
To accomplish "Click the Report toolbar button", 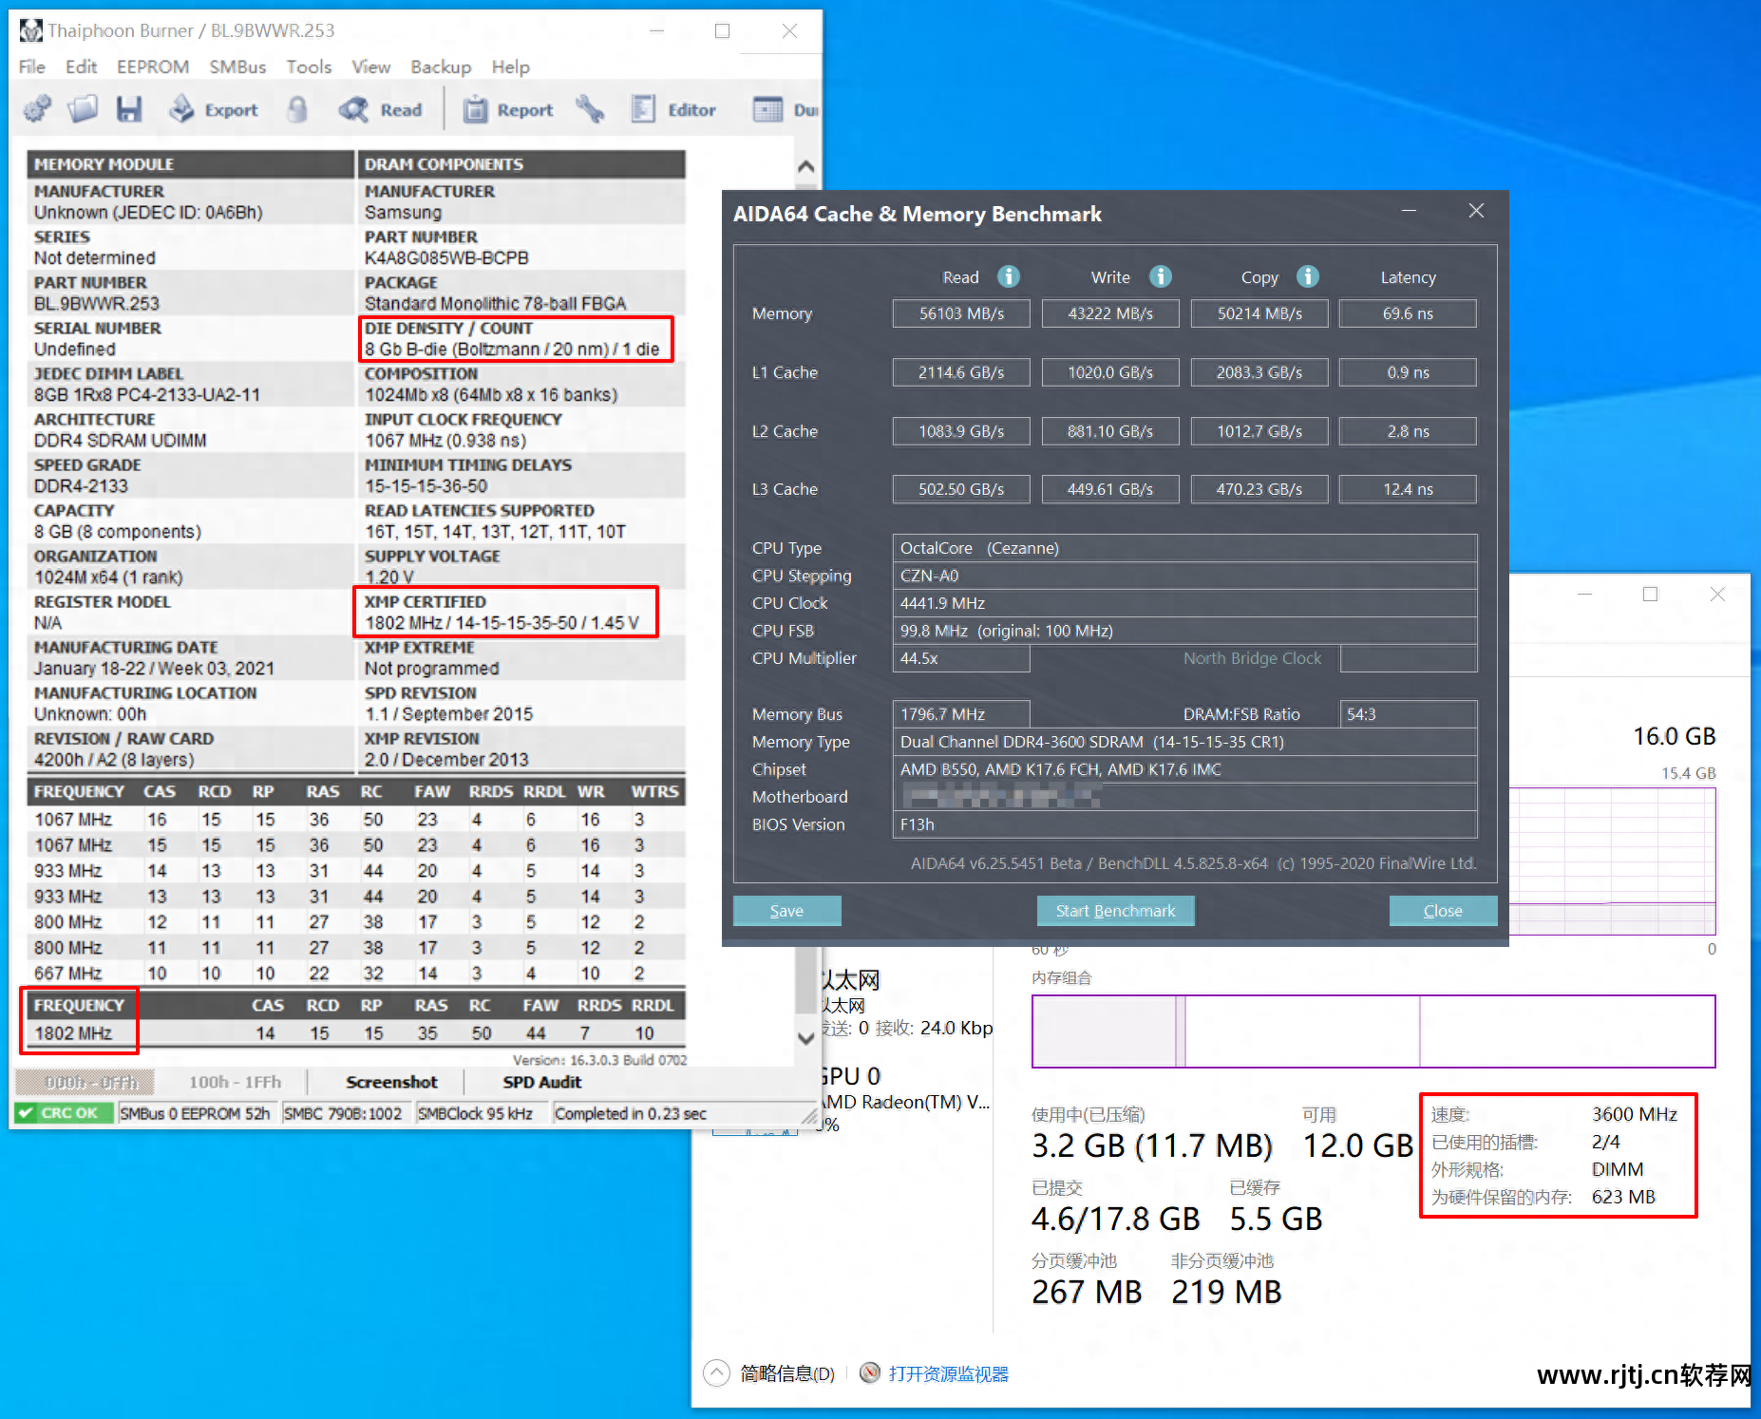I will click(508, 109).
